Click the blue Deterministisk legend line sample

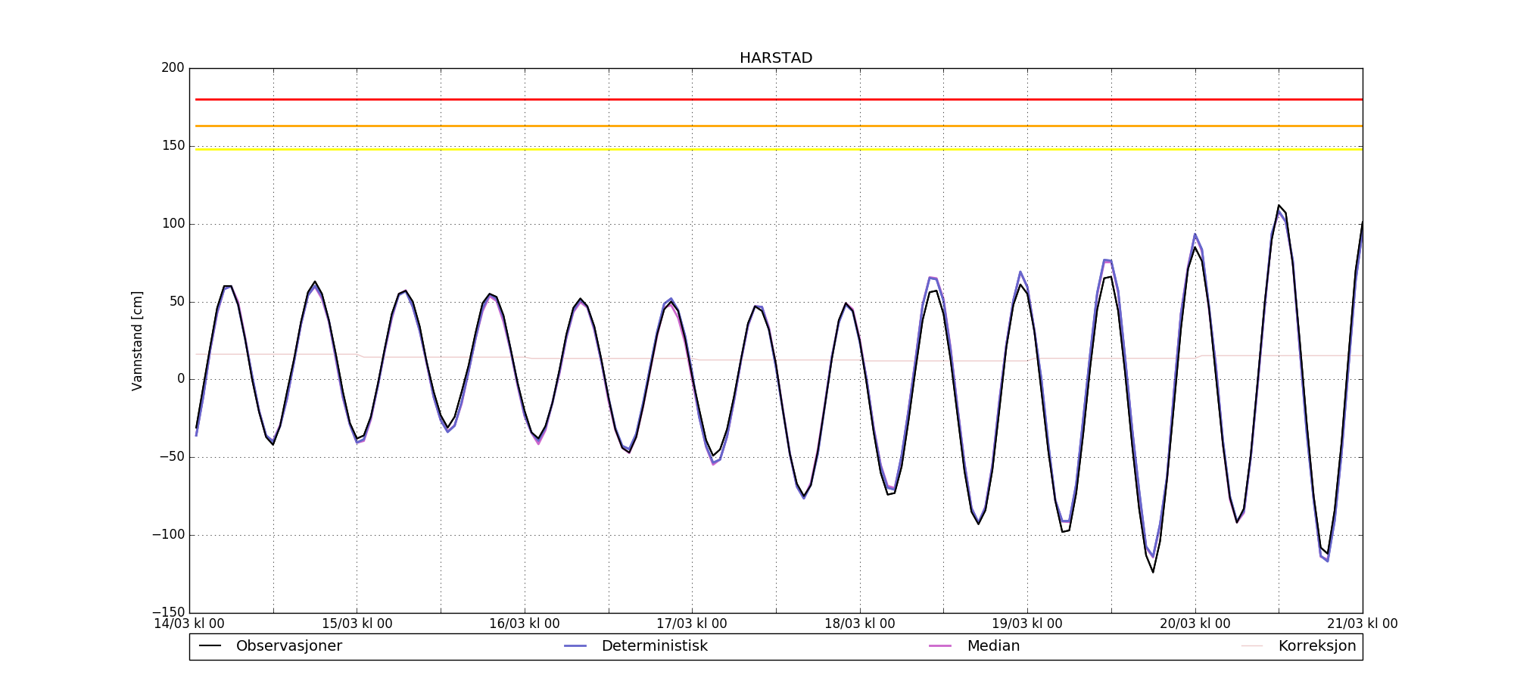(575, 646)
